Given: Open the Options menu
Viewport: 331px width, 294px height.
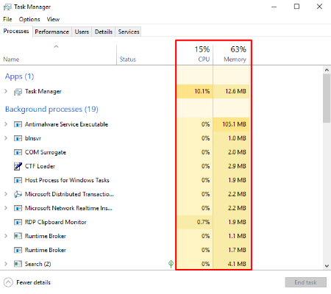Looking at the screenshot, I should click(x=29, y=19).
